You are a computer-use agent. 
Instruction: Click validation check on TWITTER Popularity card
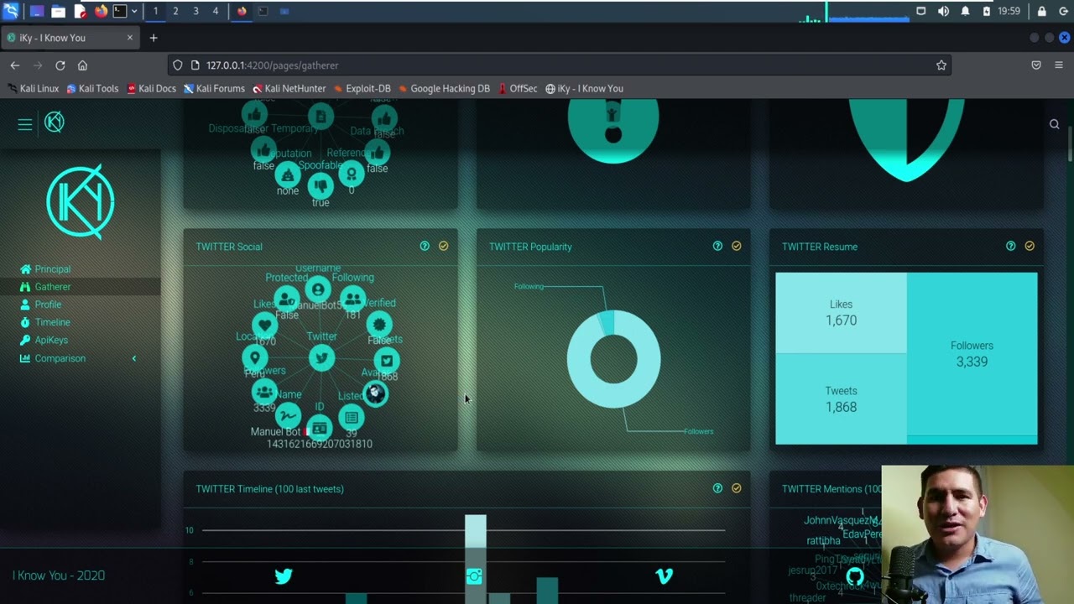pyautogui.click(x=736, y=246)
